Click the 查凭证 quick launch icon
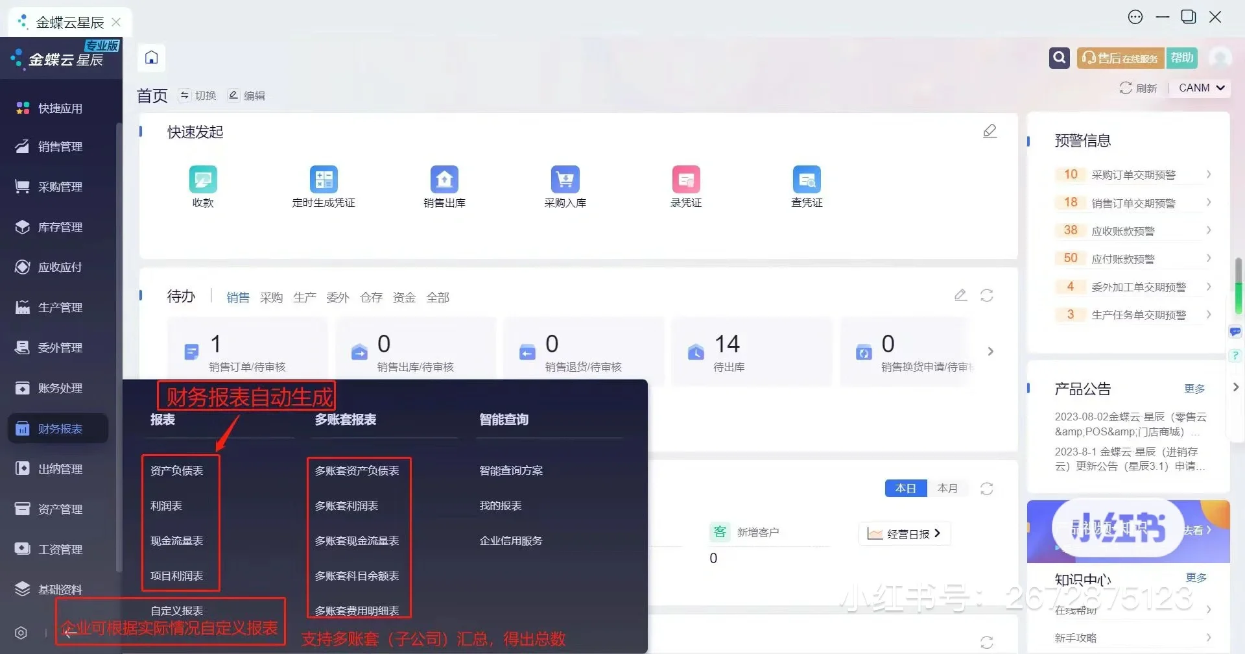 (806, 180)
